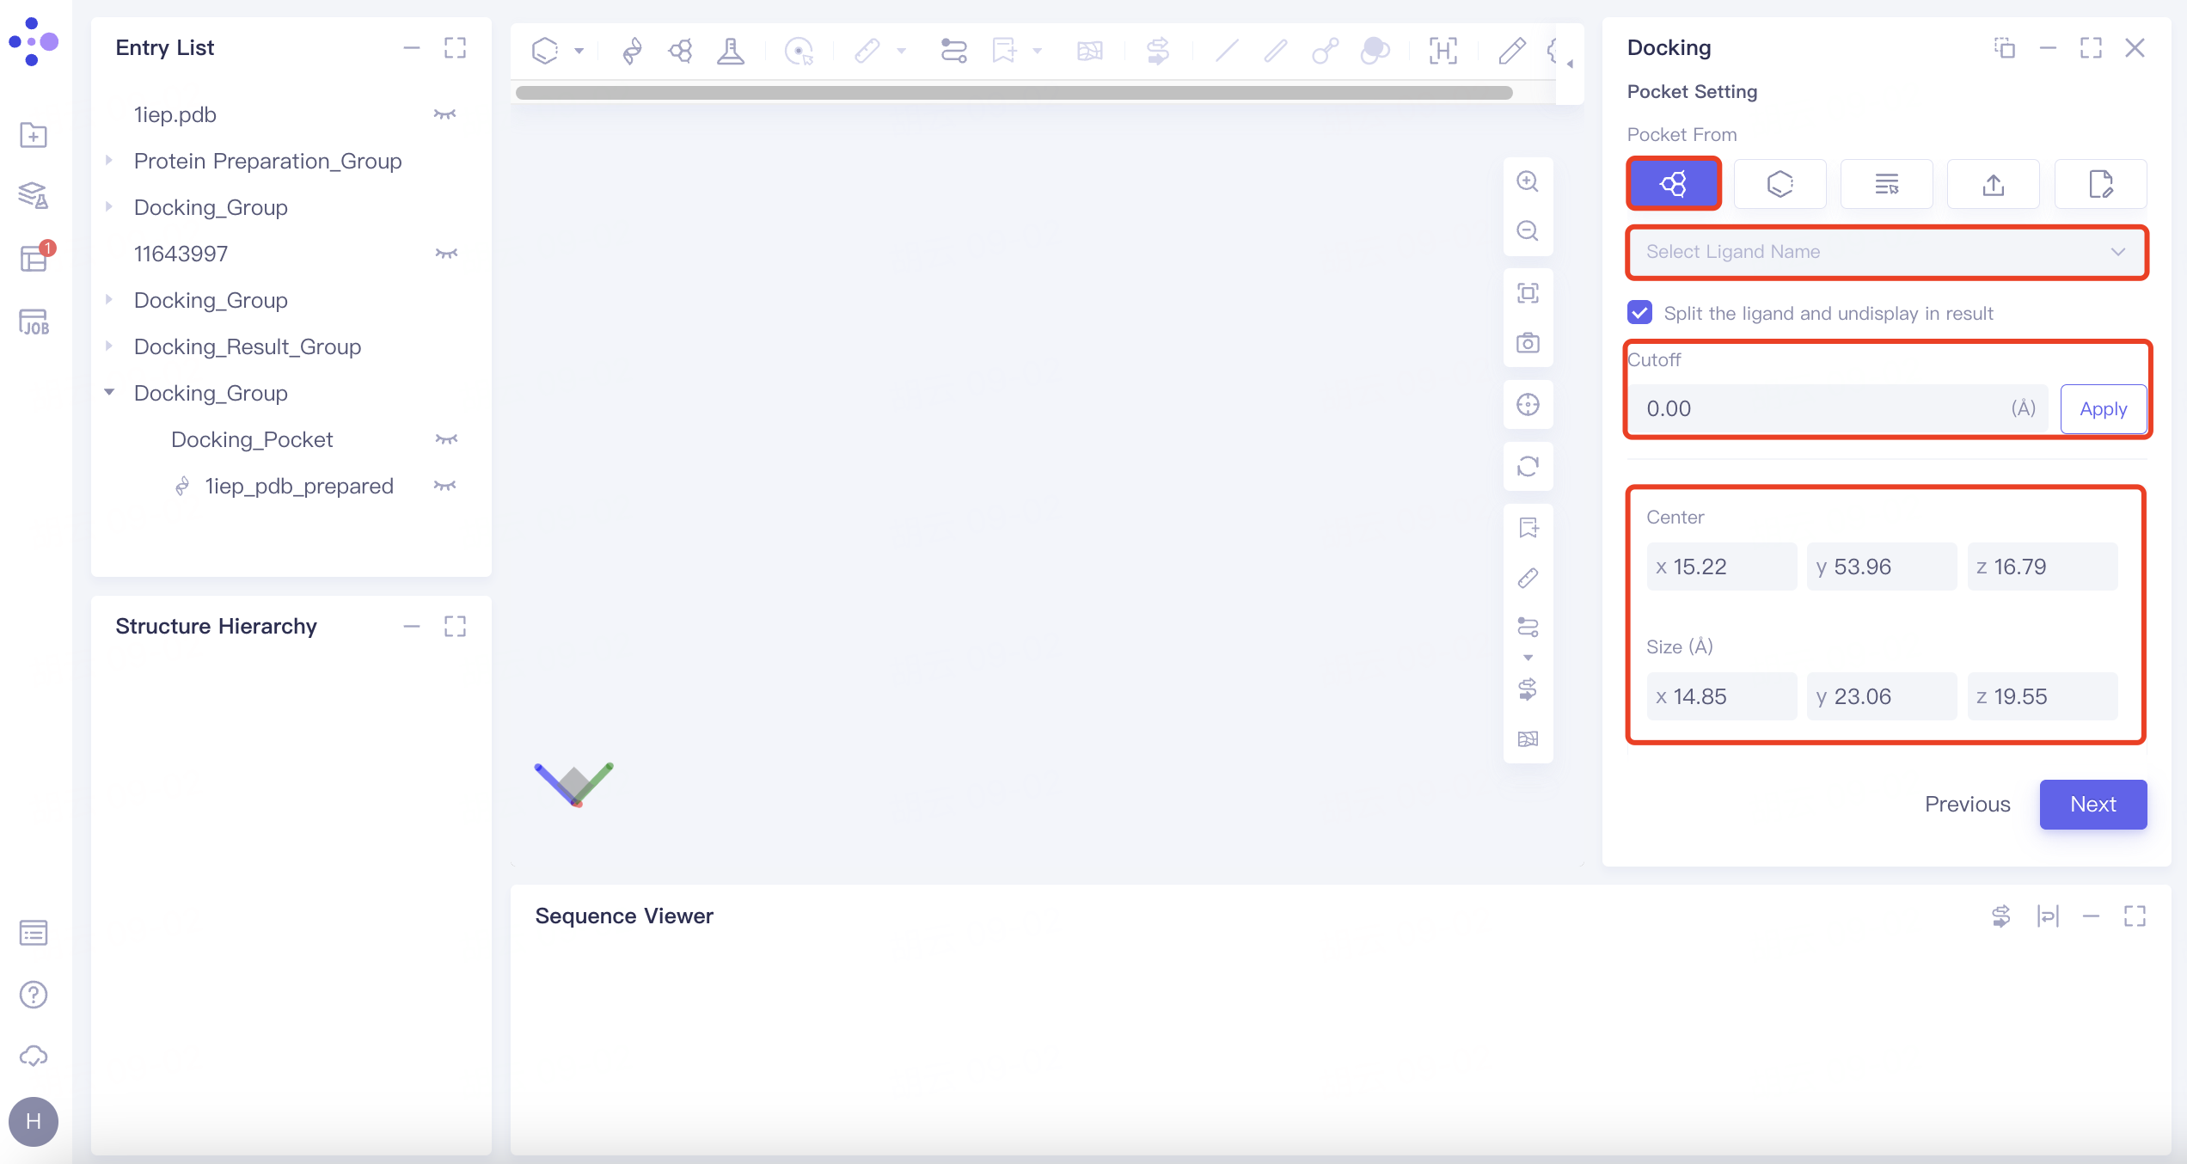Open the Jobs panel from the left sidebar
The height and width of the screenshot is (1164, 2187).
pos(33,321)
